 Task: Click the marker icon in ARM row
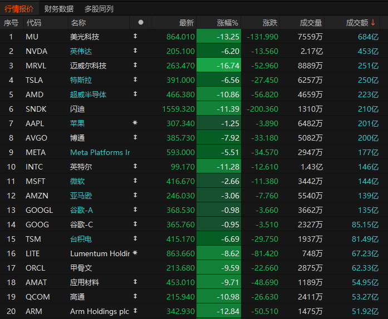coord(135,311)
